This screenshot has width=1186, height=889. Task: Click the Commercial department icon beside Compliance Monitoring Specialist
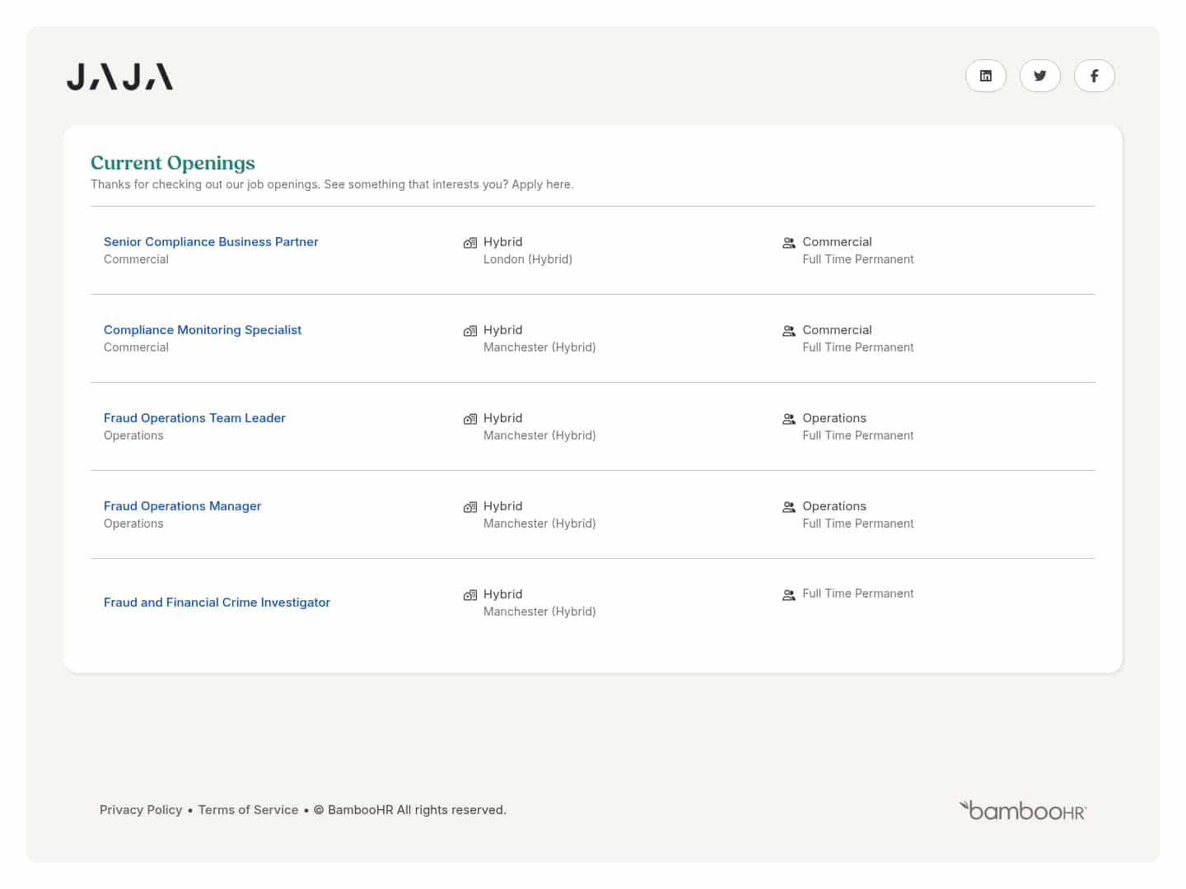coord(789,330)
